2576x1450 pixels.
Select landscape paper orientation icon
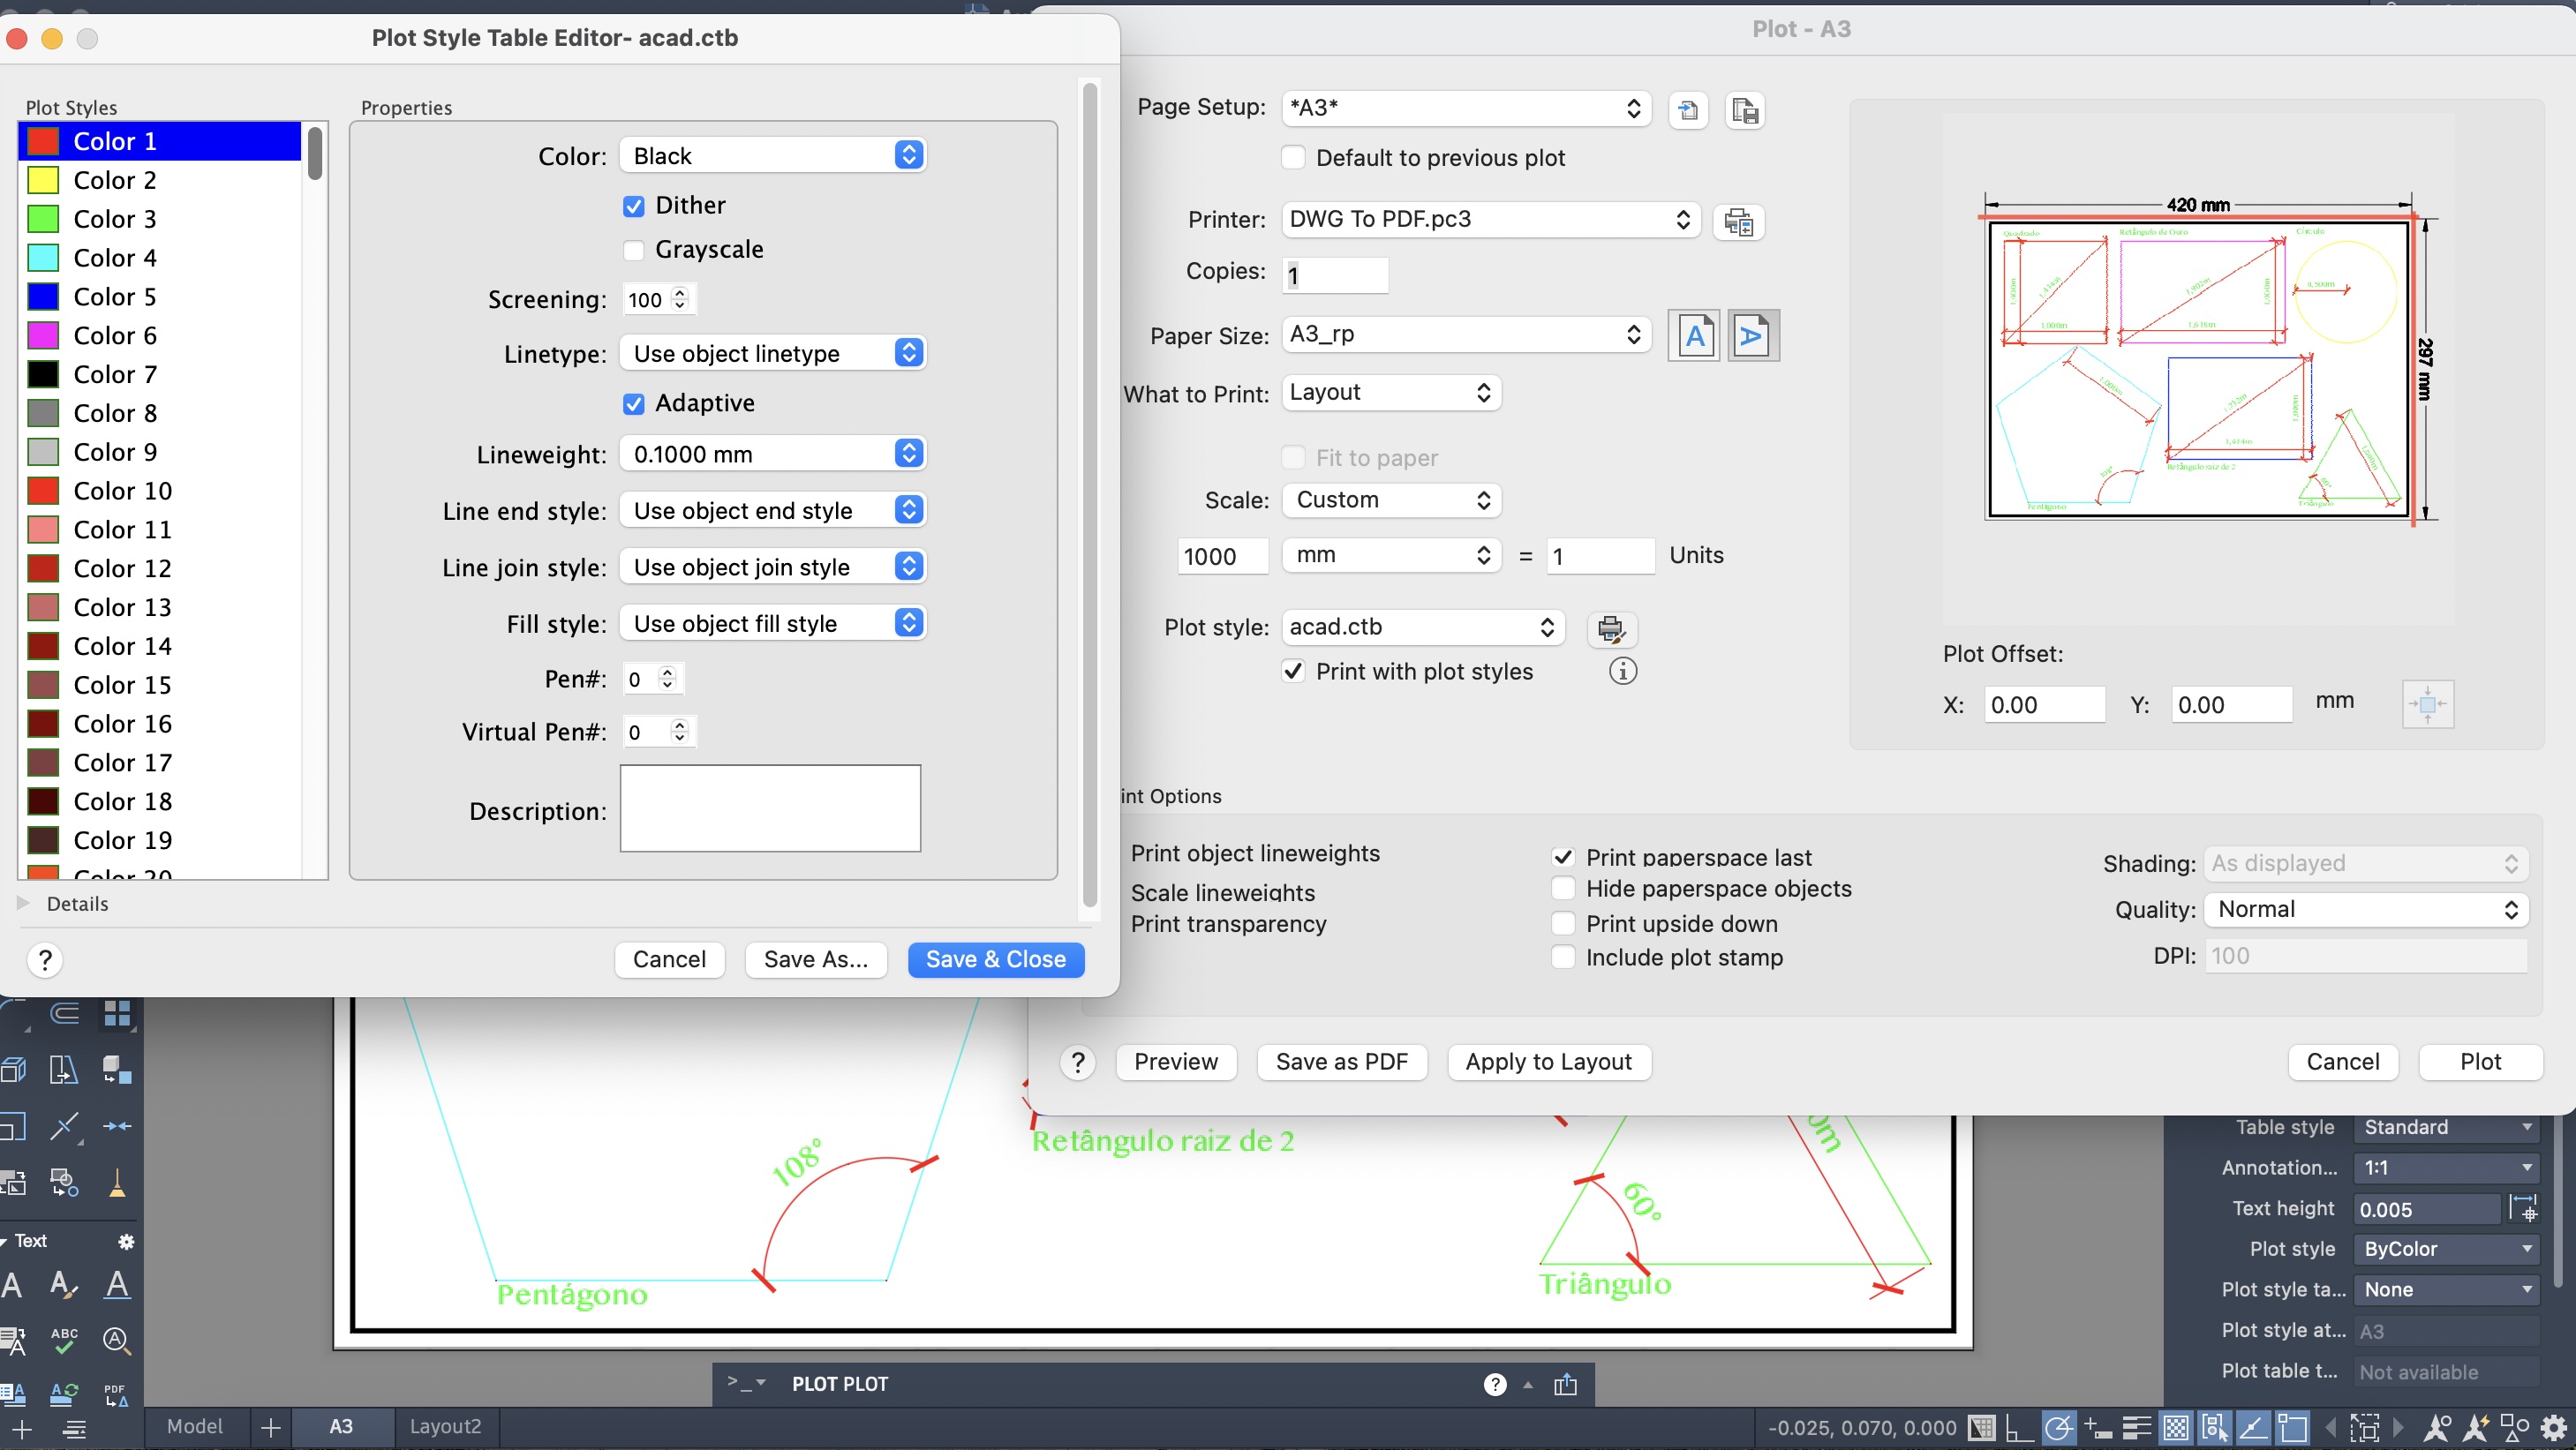[1752, 336]
